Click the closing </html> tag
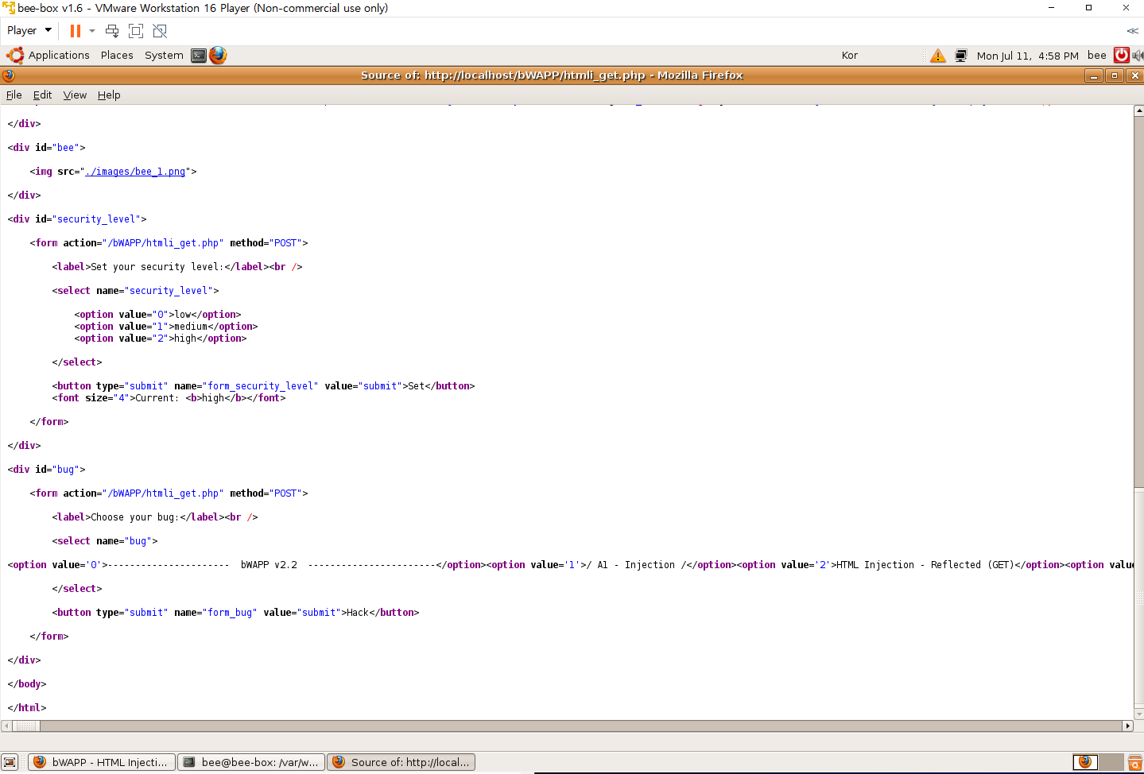This screenshot has width=1144, height=774. tap(27, 708)
